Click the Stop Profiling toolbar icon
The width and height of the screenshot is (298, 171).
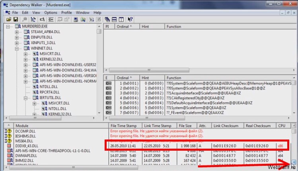[98, 20]
